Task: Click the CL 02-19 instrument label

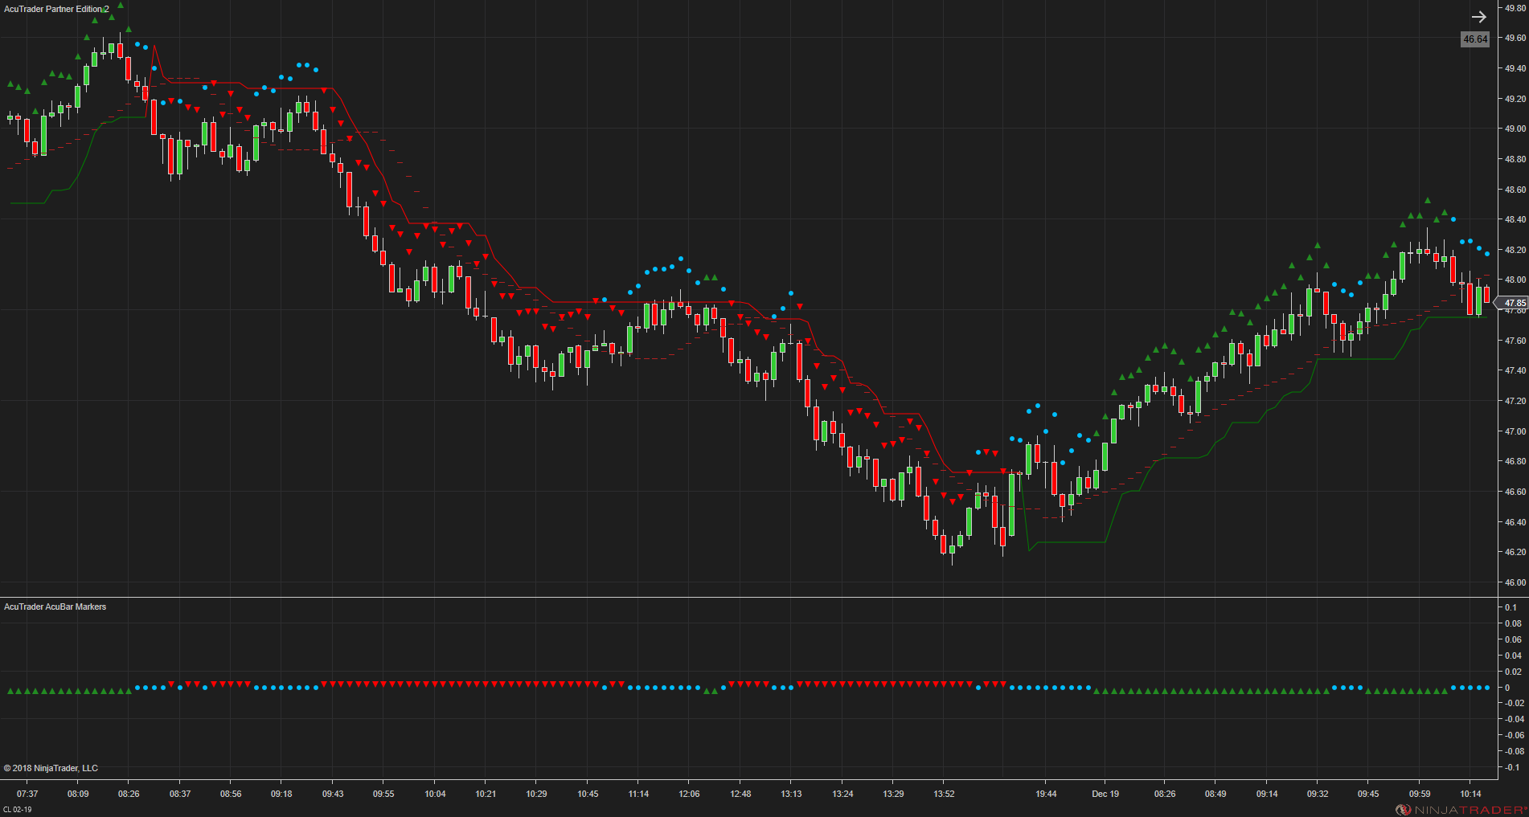Action: click(17, 809)
